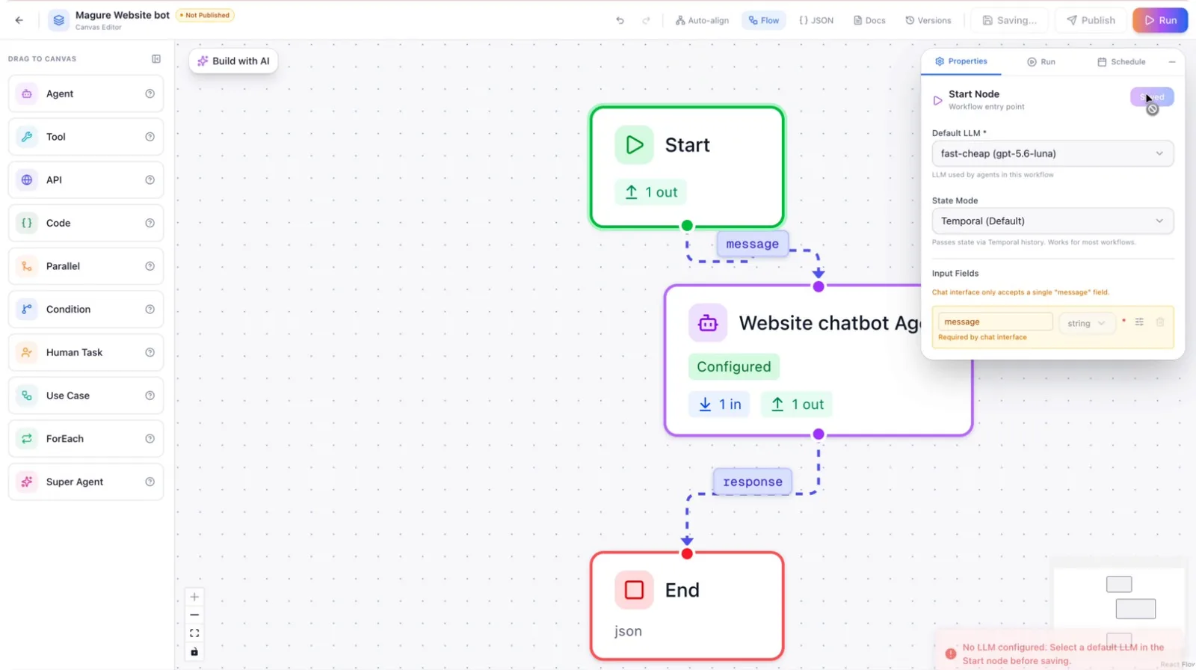Screen dimensions: 1196x670
Task: Open the string type dropdown
Action: (x=1087, y=323)
